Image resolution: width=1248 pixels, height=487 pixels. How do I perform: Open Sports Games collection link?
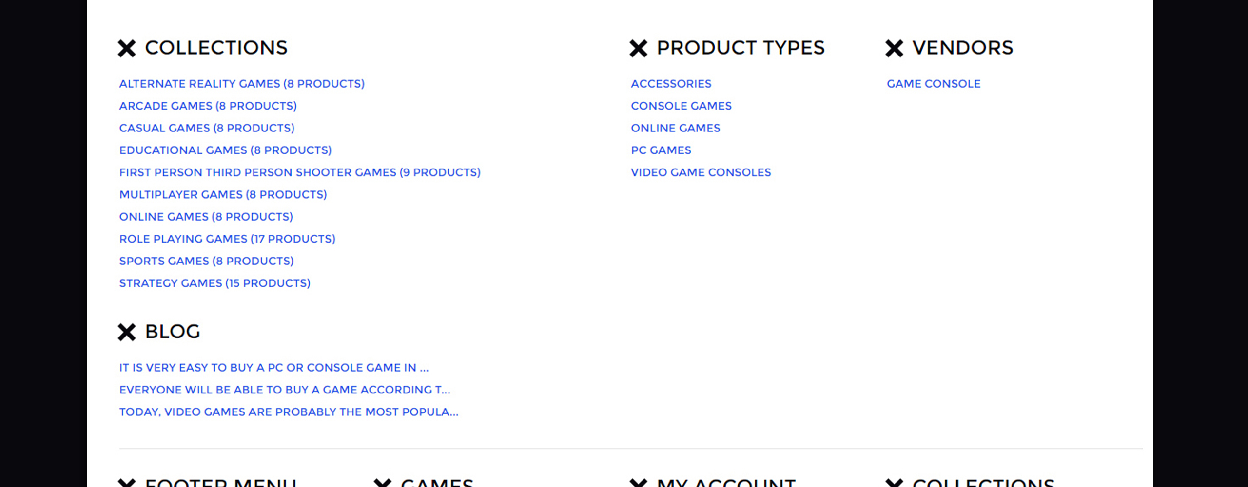coord(207,261)
